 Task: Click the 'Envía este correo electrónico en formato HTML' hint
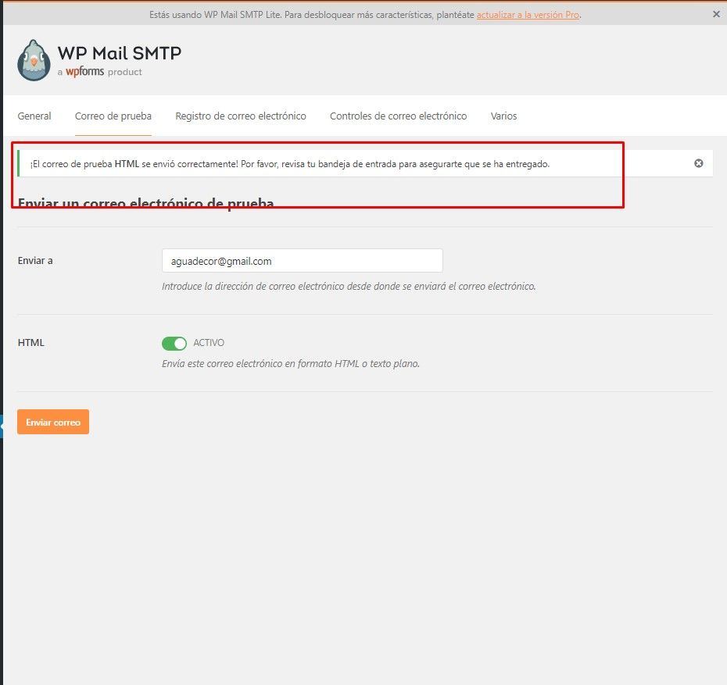[291, 363]
